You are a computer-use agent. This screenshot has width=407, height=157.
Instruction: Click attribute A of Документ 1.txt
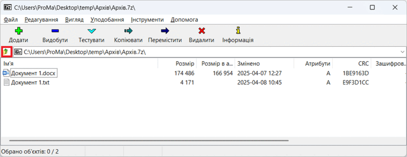[328, 83]
